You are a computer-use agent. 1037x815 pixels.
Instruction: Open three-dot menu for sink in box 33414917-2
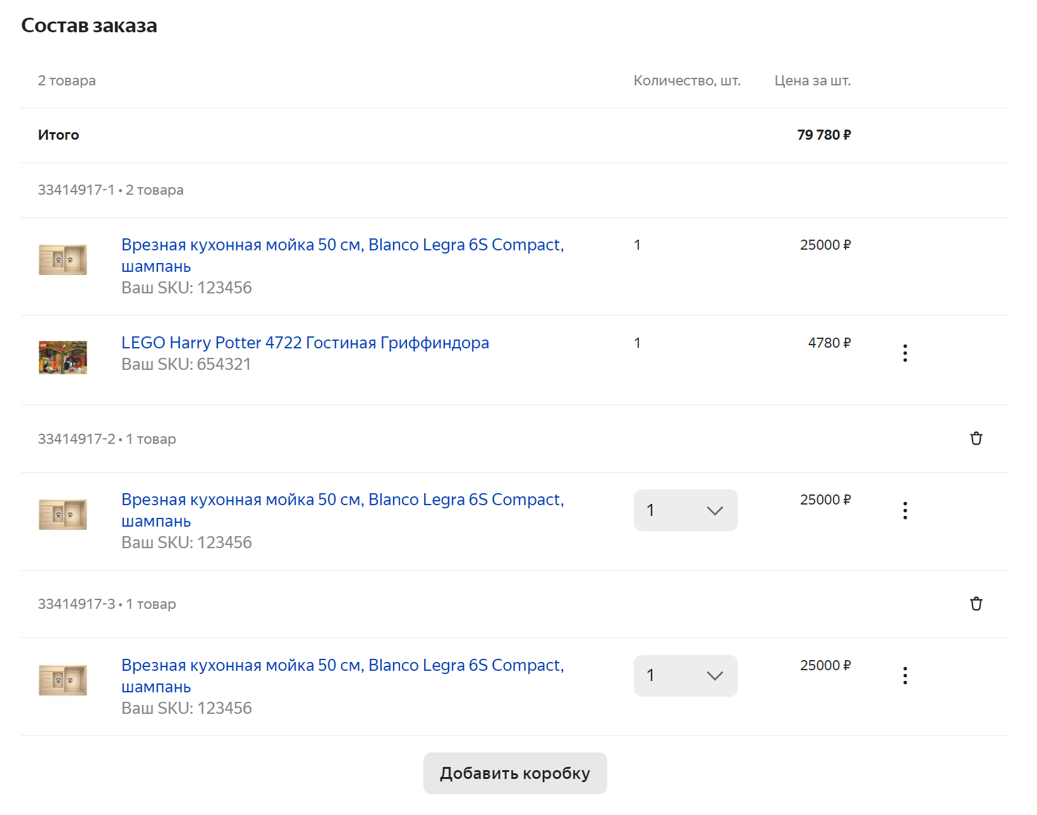(x=905, y=510)
